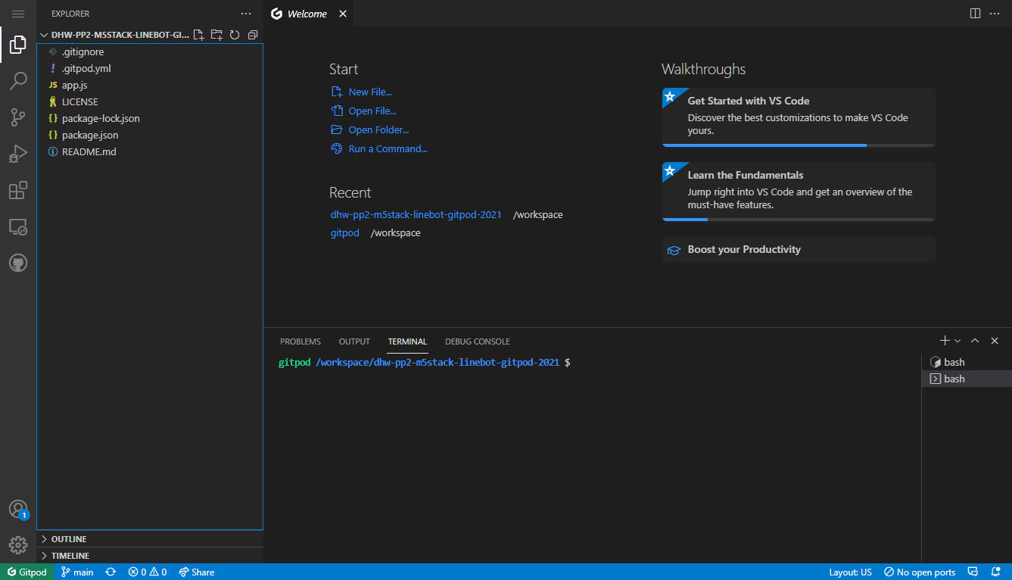Select the Terminal panel tab
The height and width of the screenshot is (580, 1012).
407,341
